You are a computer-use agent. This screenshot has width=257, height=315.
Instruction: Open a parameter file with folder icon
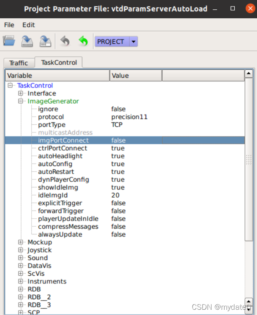[9, 41]
